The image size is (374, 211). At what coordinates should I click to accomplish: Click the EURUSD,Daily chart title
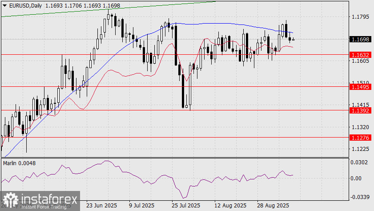coord(25,5)
